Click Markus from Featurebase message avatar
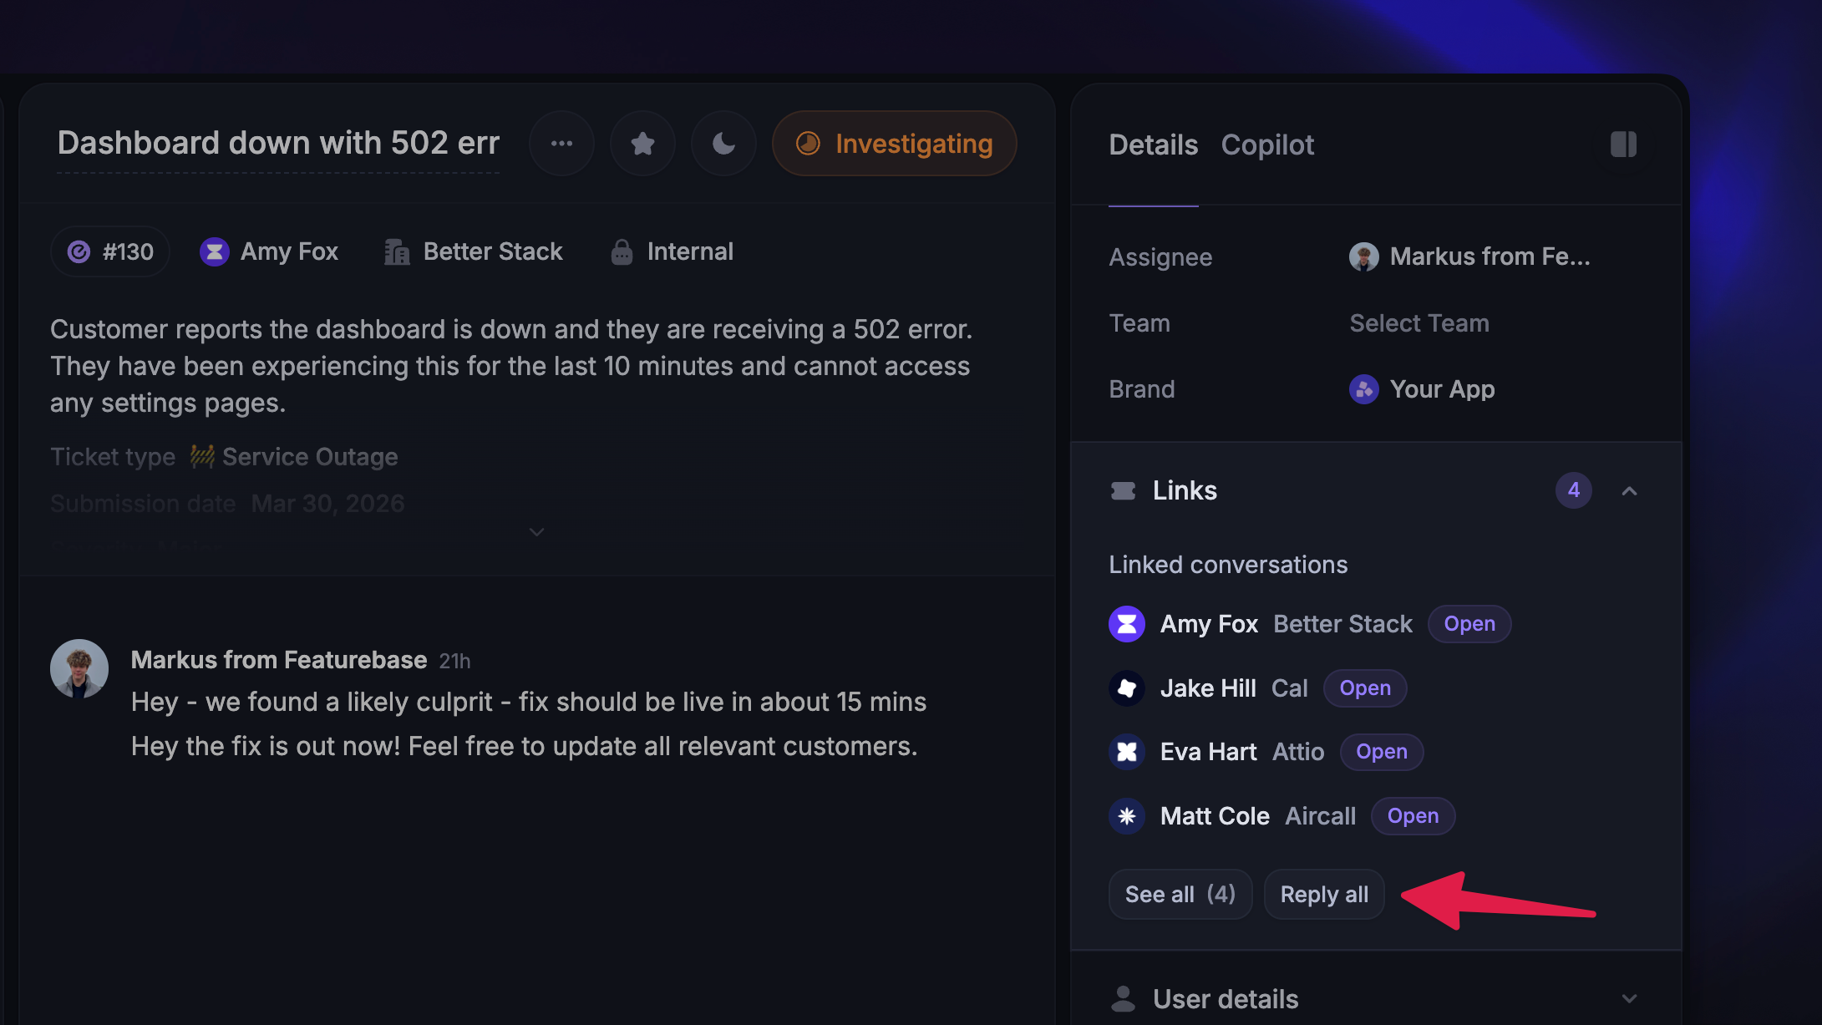This screenshot has height=1025, width=1822. pos(79,668)
